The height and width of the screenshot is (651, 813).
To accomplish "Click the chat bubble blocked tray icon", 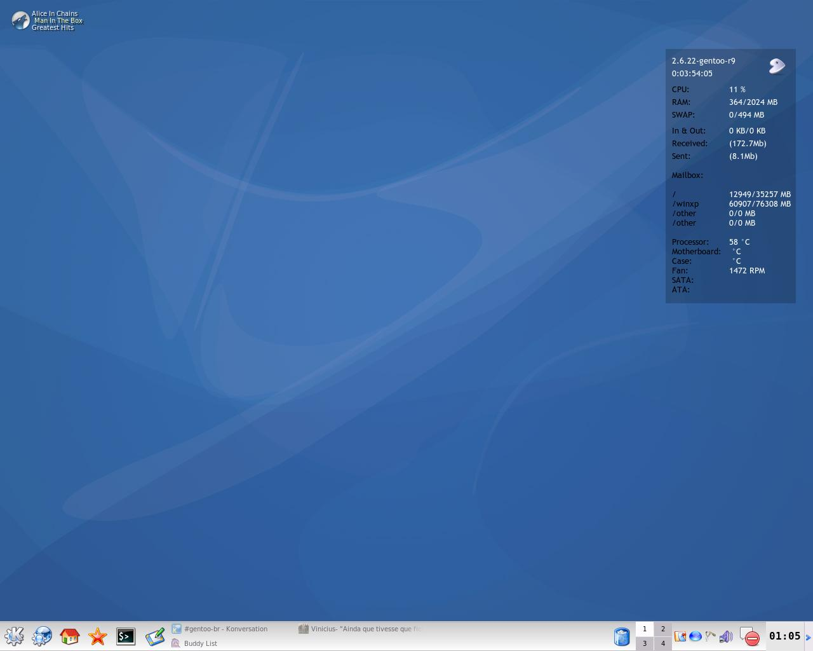I will tap(749, 636).
